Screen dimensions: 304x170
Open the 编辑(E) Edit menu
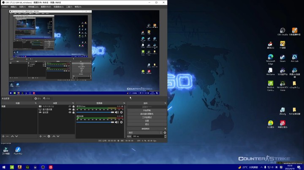[x=14, y=7]
